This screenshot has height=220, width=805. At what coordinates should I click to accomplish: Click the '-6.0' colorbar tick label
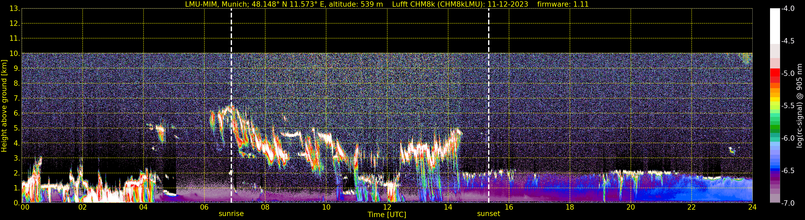(x=787, y=138)
